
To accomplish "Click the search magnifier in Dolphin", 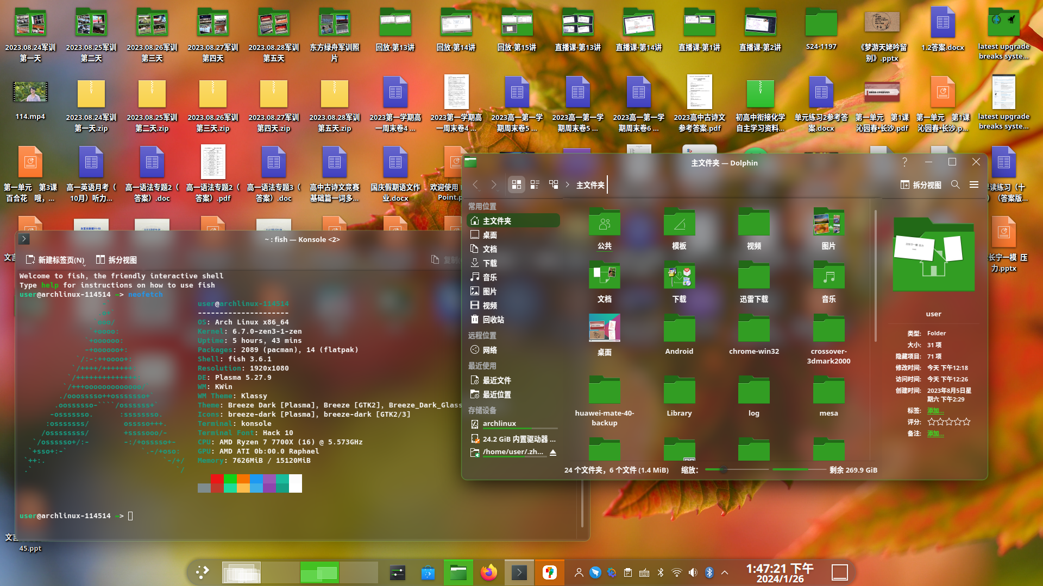I will [955, 185].
